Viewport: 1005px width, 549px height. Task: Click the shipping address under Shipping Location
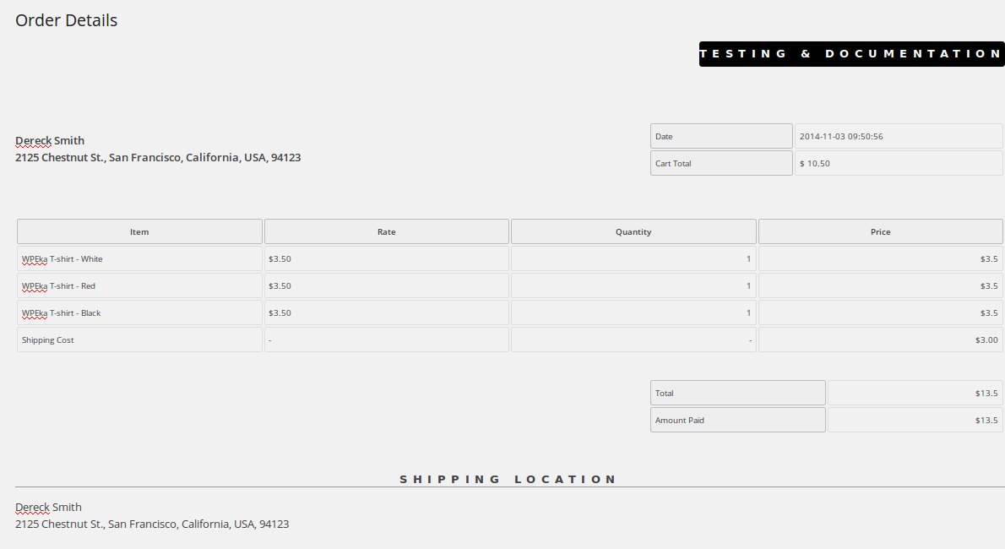click(x=152, y=524)
